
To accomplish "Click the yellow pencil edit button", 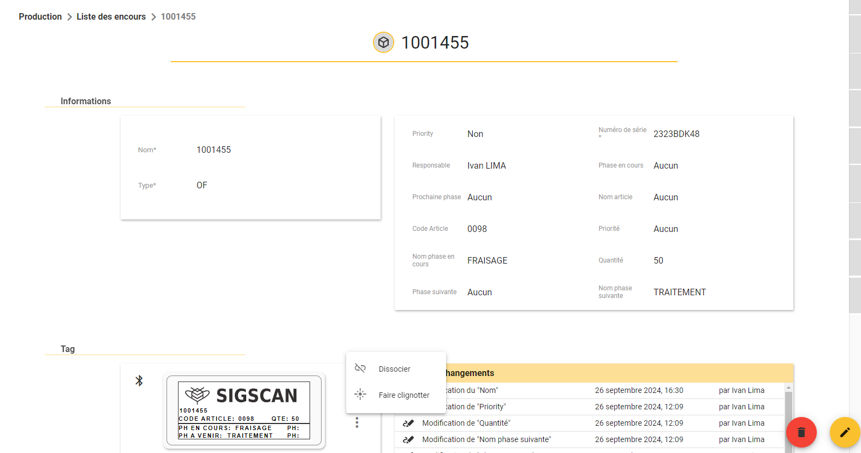I will (x=845, y=432).
